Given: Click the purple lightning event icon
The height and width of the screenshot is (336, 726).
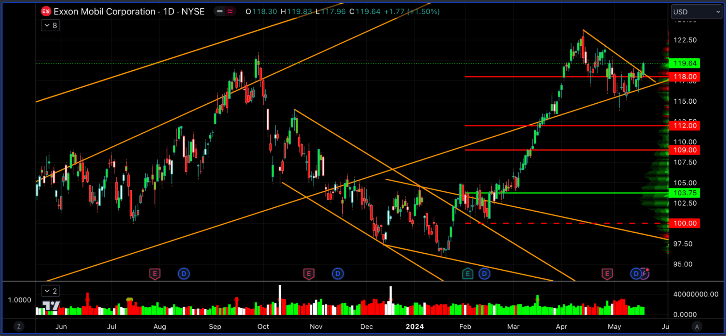Looking at the screenshot, I should point(645,273).
